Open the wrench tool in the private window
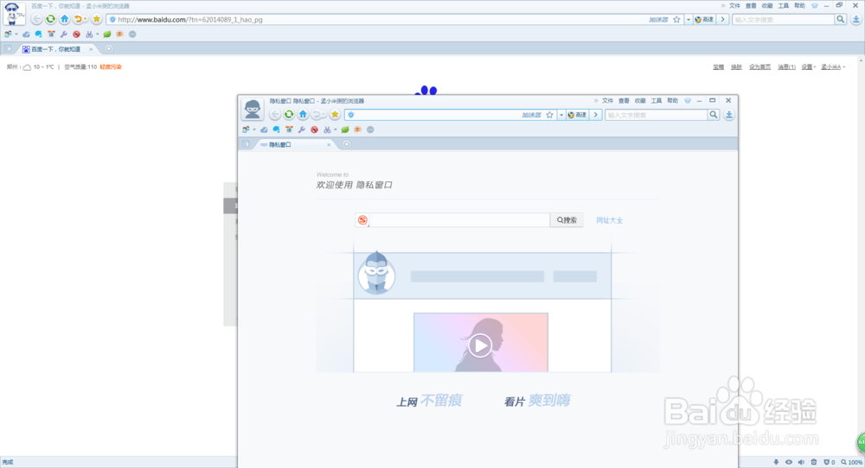 pos(301,130)
